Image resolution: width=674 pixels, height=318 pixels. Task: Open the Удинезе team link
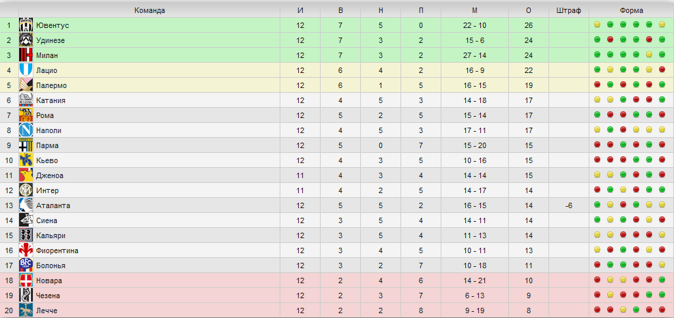point(50,40)
